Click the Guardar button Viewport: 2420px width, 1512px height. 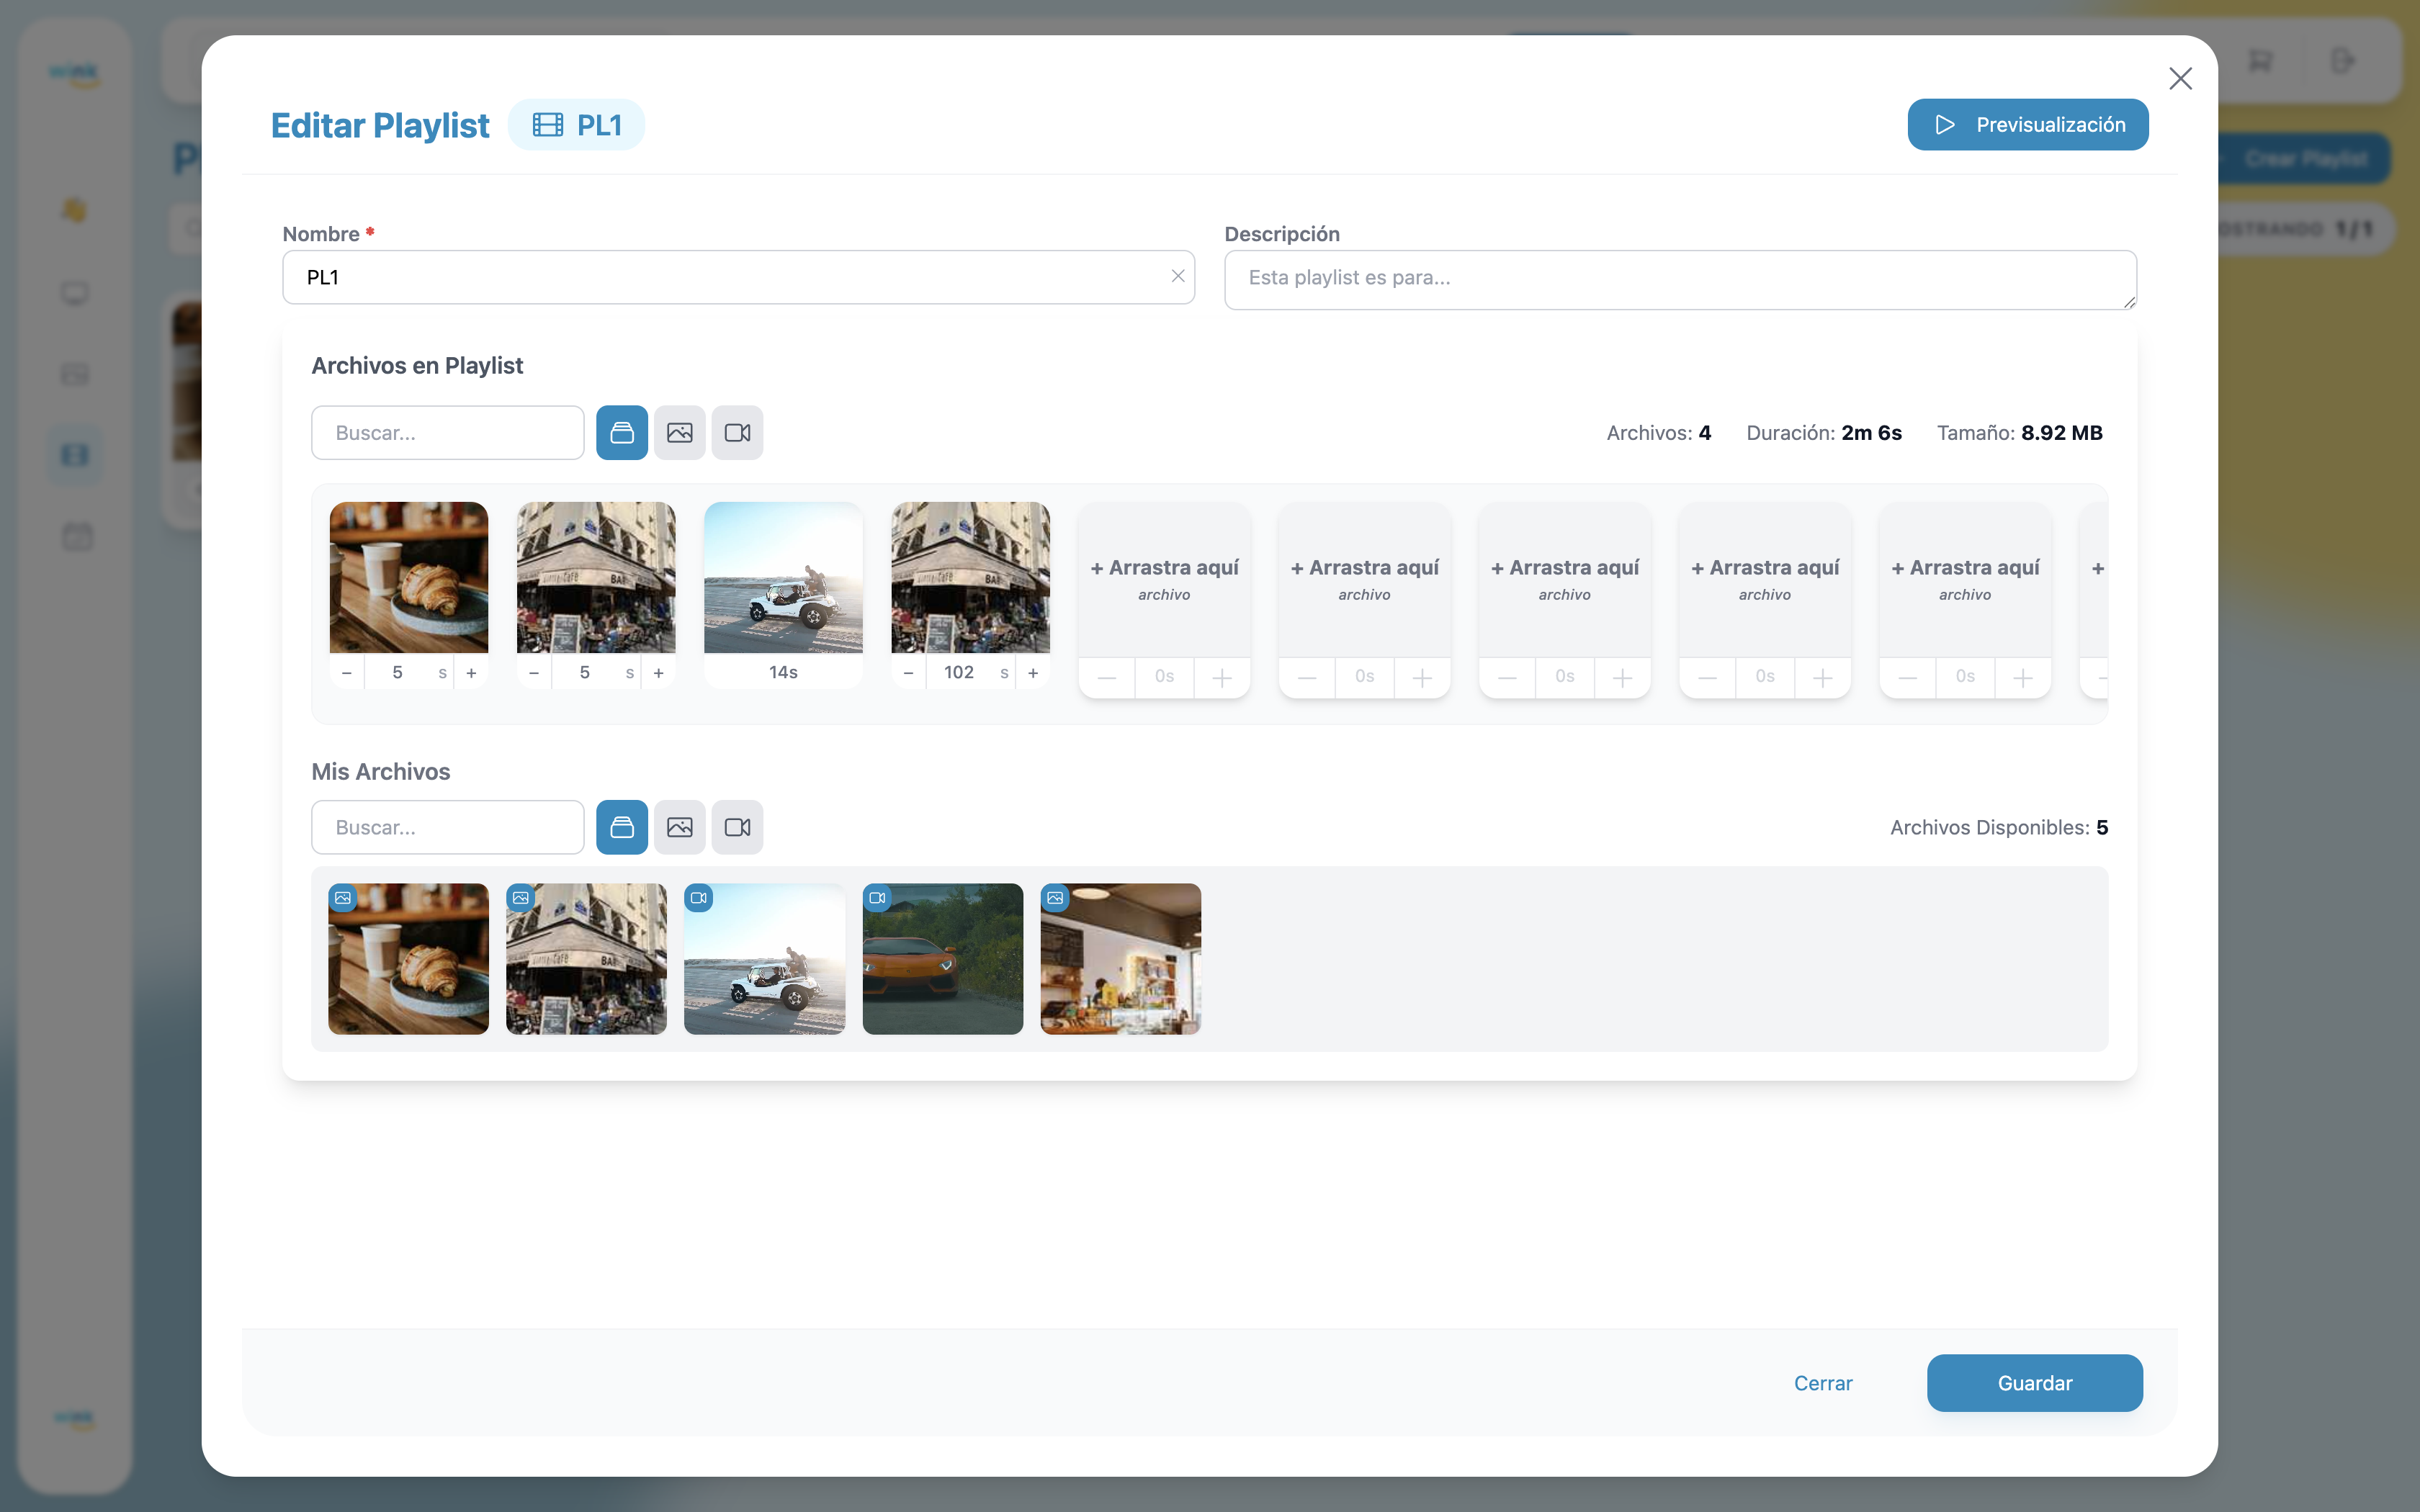[x=2034, y=1383]
